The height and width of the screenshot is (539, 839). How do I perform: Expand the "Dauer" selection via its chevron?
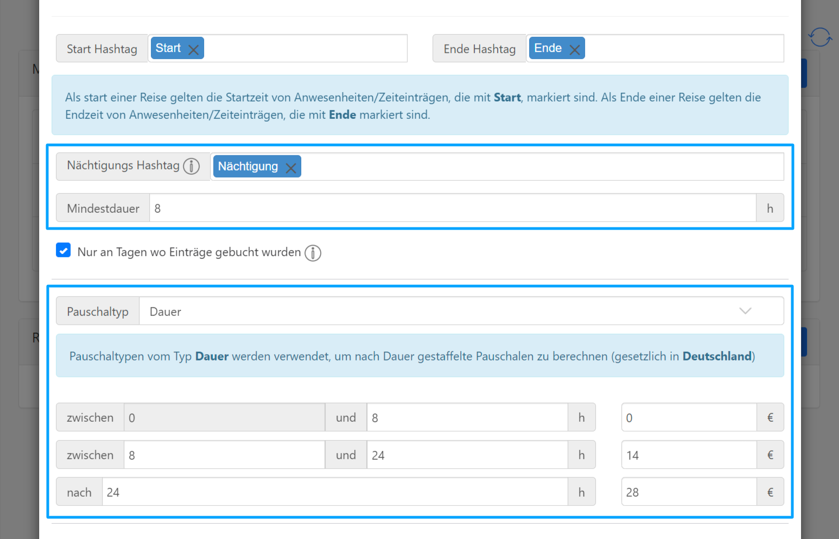coord(746,311)
